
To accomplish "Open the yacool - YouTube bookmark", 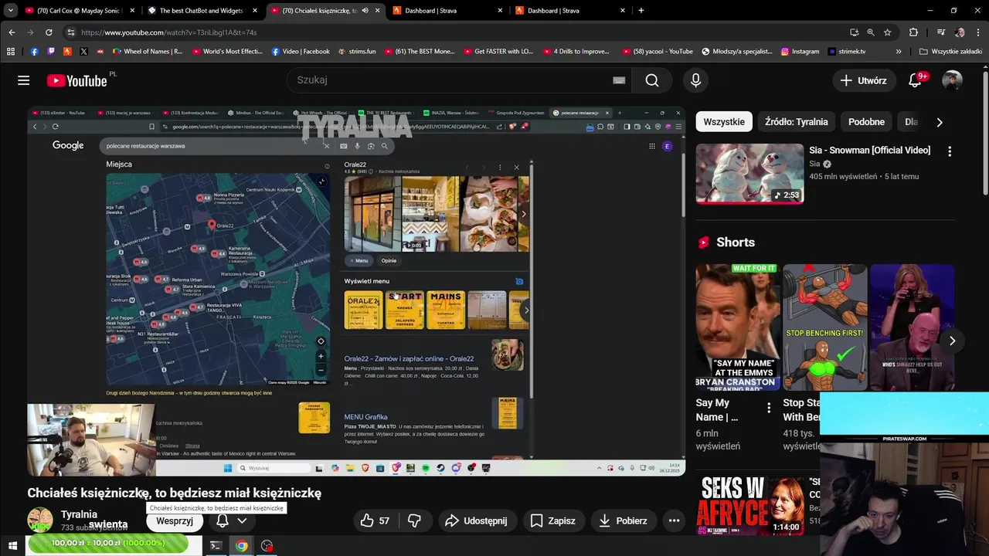I will pyautogui.click(x=657, y=52).
